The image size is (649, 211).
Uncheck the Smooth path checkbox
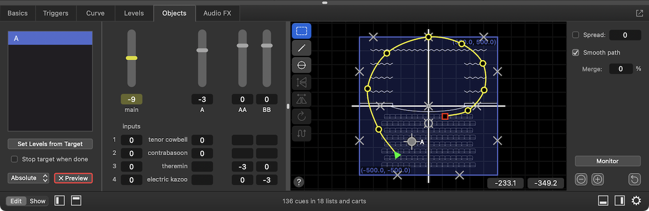pyautogui.click(x=575, y=52)
